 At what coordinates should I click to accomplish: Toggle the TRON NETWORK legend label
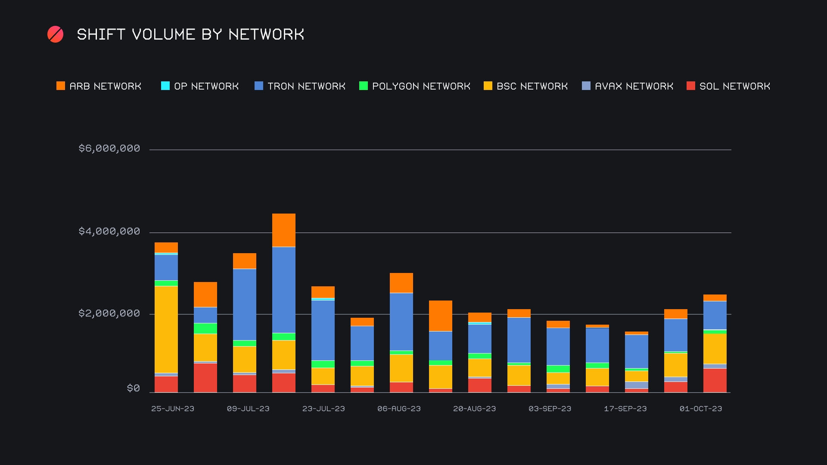306,87
